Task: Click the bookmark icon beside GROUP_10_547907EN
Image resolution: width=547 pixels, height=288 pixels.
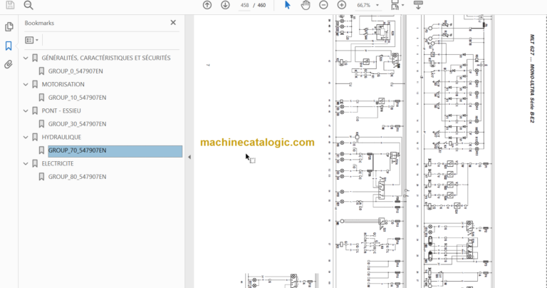Action: (x=41, y=98)
